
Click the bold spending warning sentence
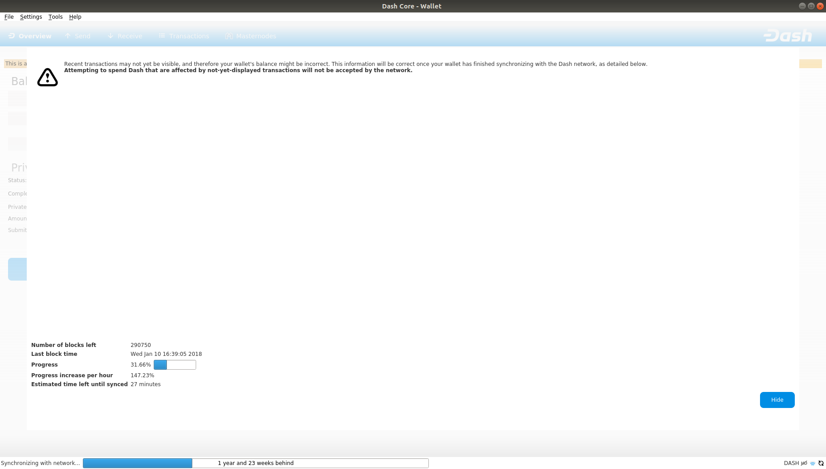(238, 70)
